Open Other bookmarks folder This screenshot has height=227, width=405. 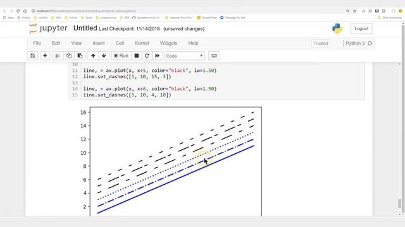390,18
